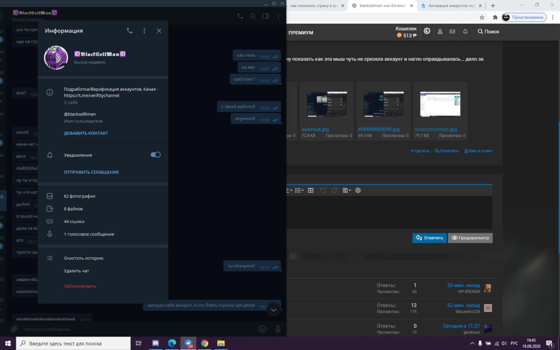The image size is (560, 350).
Task: Open the forum messages envelope icon
Action: (x=452, y=31)
